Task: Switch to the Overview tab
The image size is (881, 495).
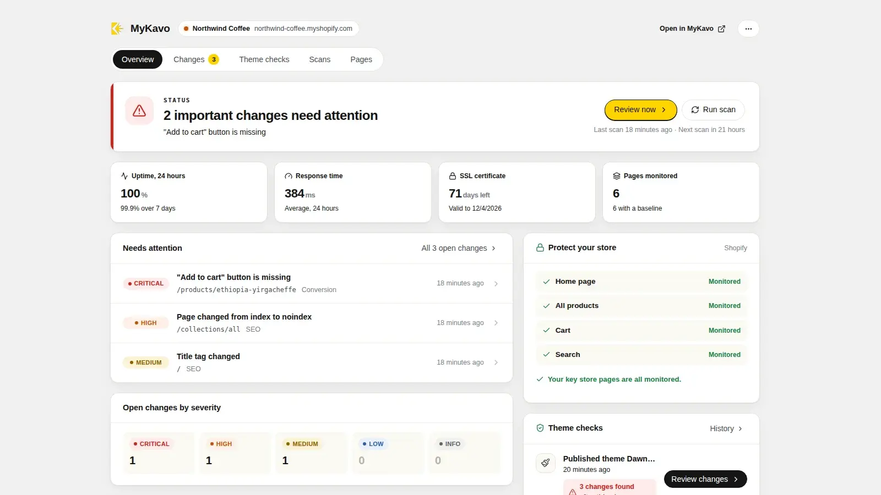Action: (x=138, y=59)
